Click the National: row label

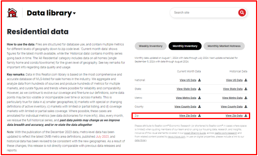pyautogui.click(x=140, y=80)
